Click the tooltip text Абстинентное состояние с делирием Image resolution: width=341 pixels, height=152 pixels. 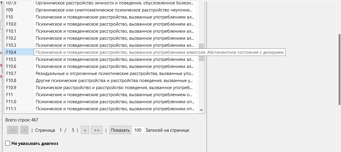click(246, 52)
